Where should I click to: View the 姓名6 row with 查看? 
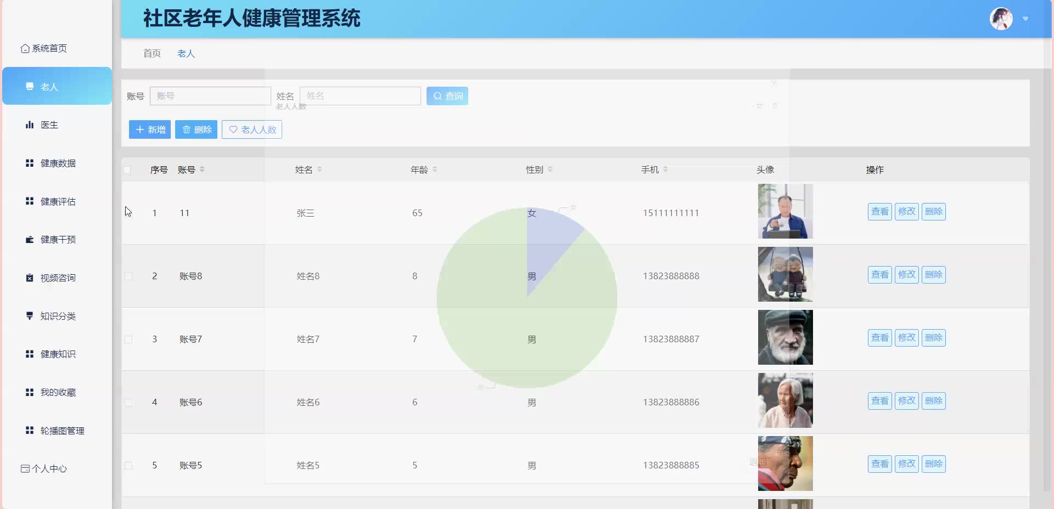(880, 401)
